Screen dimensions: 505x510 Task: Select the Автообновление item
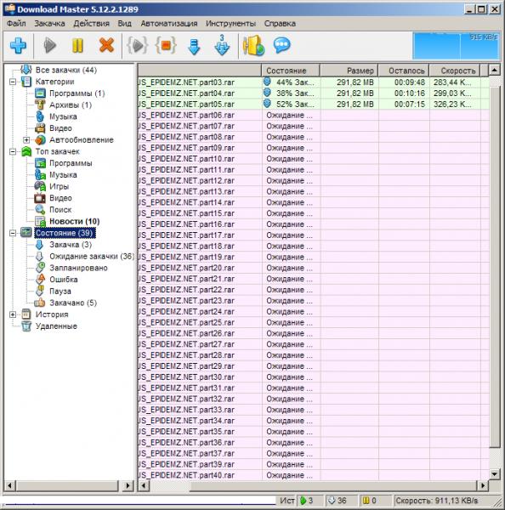click(x=82, y=140)
